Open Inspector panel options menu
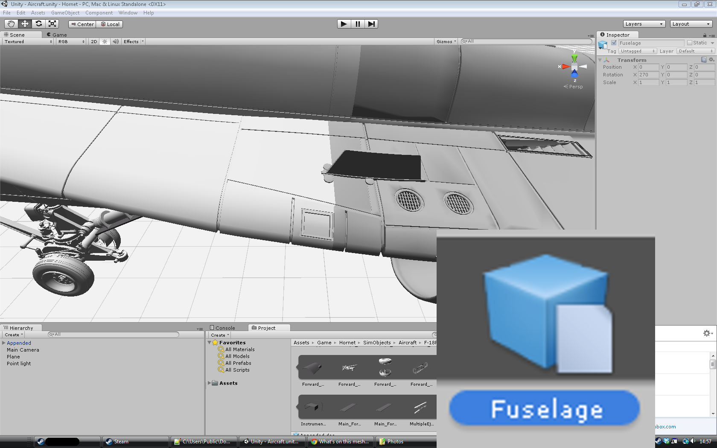This screenshot has width=717, height=448. pyautogui.click(x=711, y=35)
